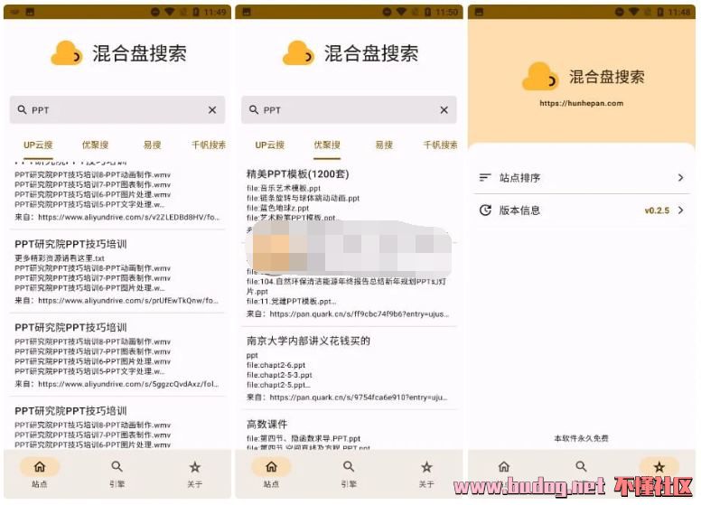Screen dimensions: 701x505
Task: Open result 精美PPT模板(1200套)
Action: tap(298, 173)
